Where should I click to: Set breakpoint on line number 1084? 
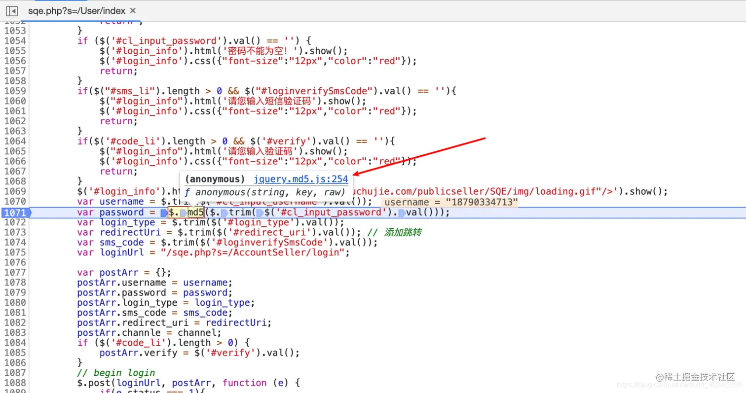[x=14, y=343]
